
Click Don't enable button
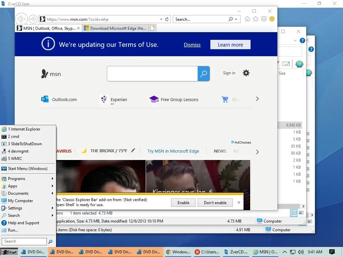pyautogui.click(x=215, y=202)
